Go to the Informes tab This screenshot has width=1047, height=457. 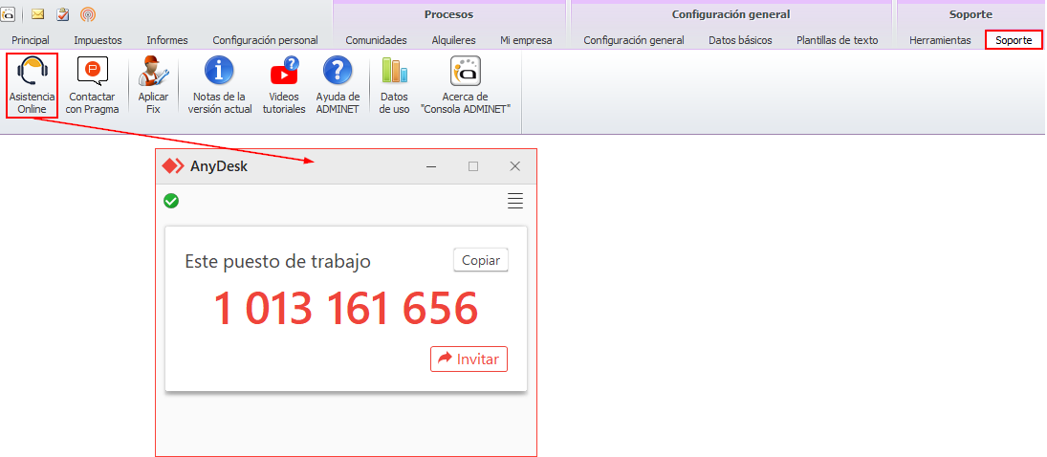tap(167, 40)
